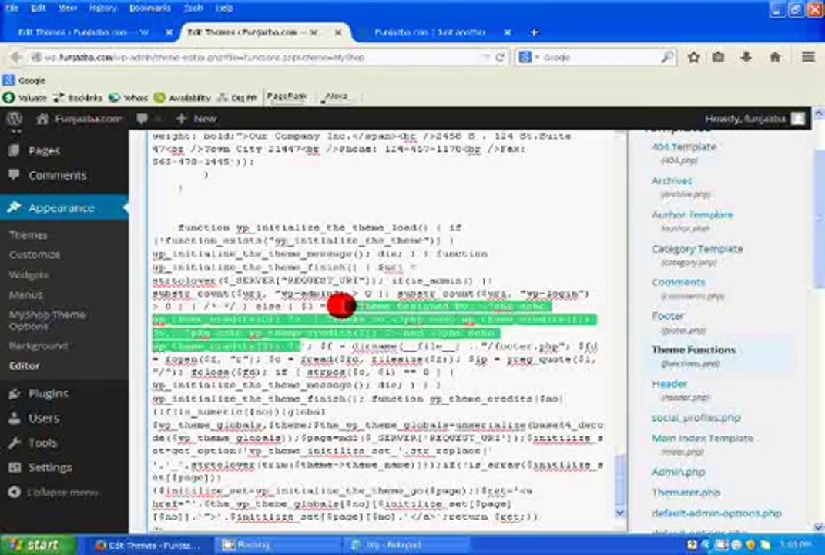This screenshot has height=555, width=825.
Task: Click the PageRank toolbar button
Action: coord(287,96)
